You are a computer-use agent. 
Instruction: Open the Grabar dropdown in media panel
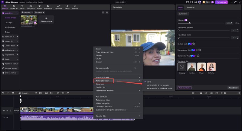click(40, 12)
